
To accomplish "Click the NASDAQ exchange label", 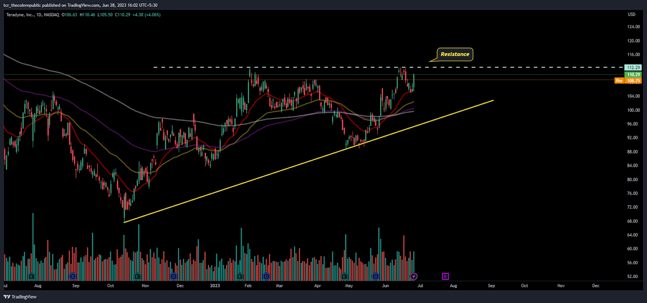I will pos(51,15).
